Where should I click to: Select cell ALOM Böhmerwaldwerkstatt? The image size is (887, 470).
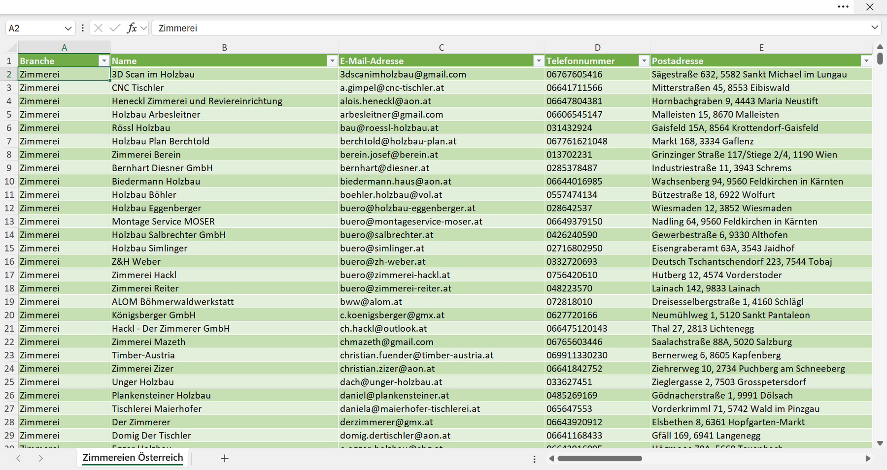[x=224, y=302]
